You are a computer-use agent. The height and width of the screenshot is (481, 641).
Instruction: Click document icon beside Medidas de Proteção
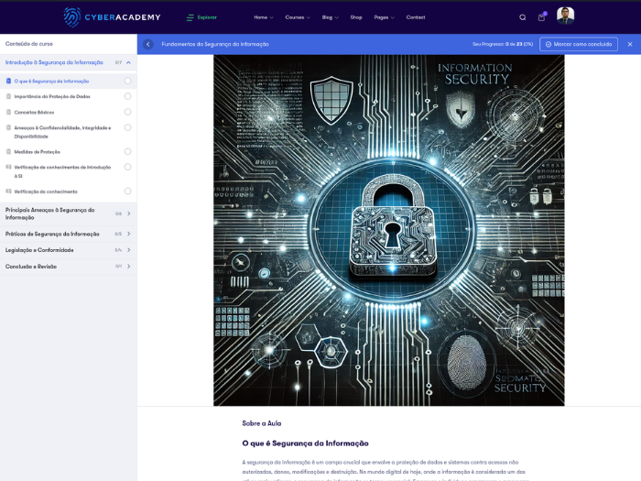9,152
